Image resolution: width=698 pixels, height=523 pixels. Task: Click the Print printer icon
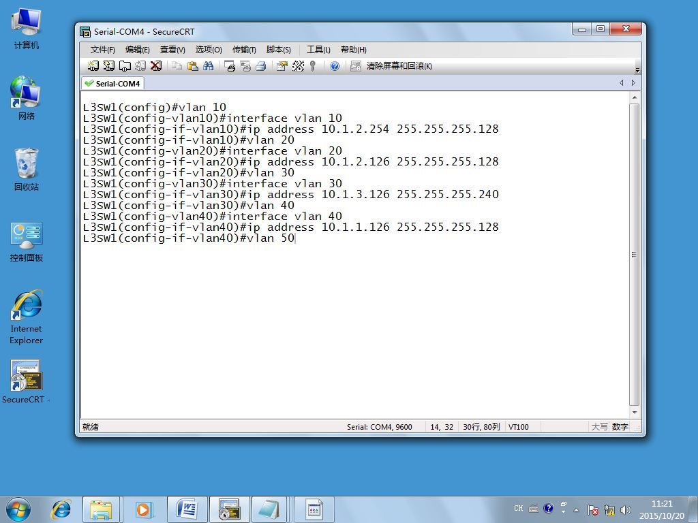(261, 66)
